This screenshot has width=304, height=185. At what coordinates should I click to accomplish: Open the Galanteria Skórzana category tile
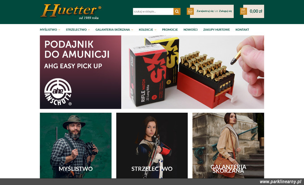coord(228,145)
